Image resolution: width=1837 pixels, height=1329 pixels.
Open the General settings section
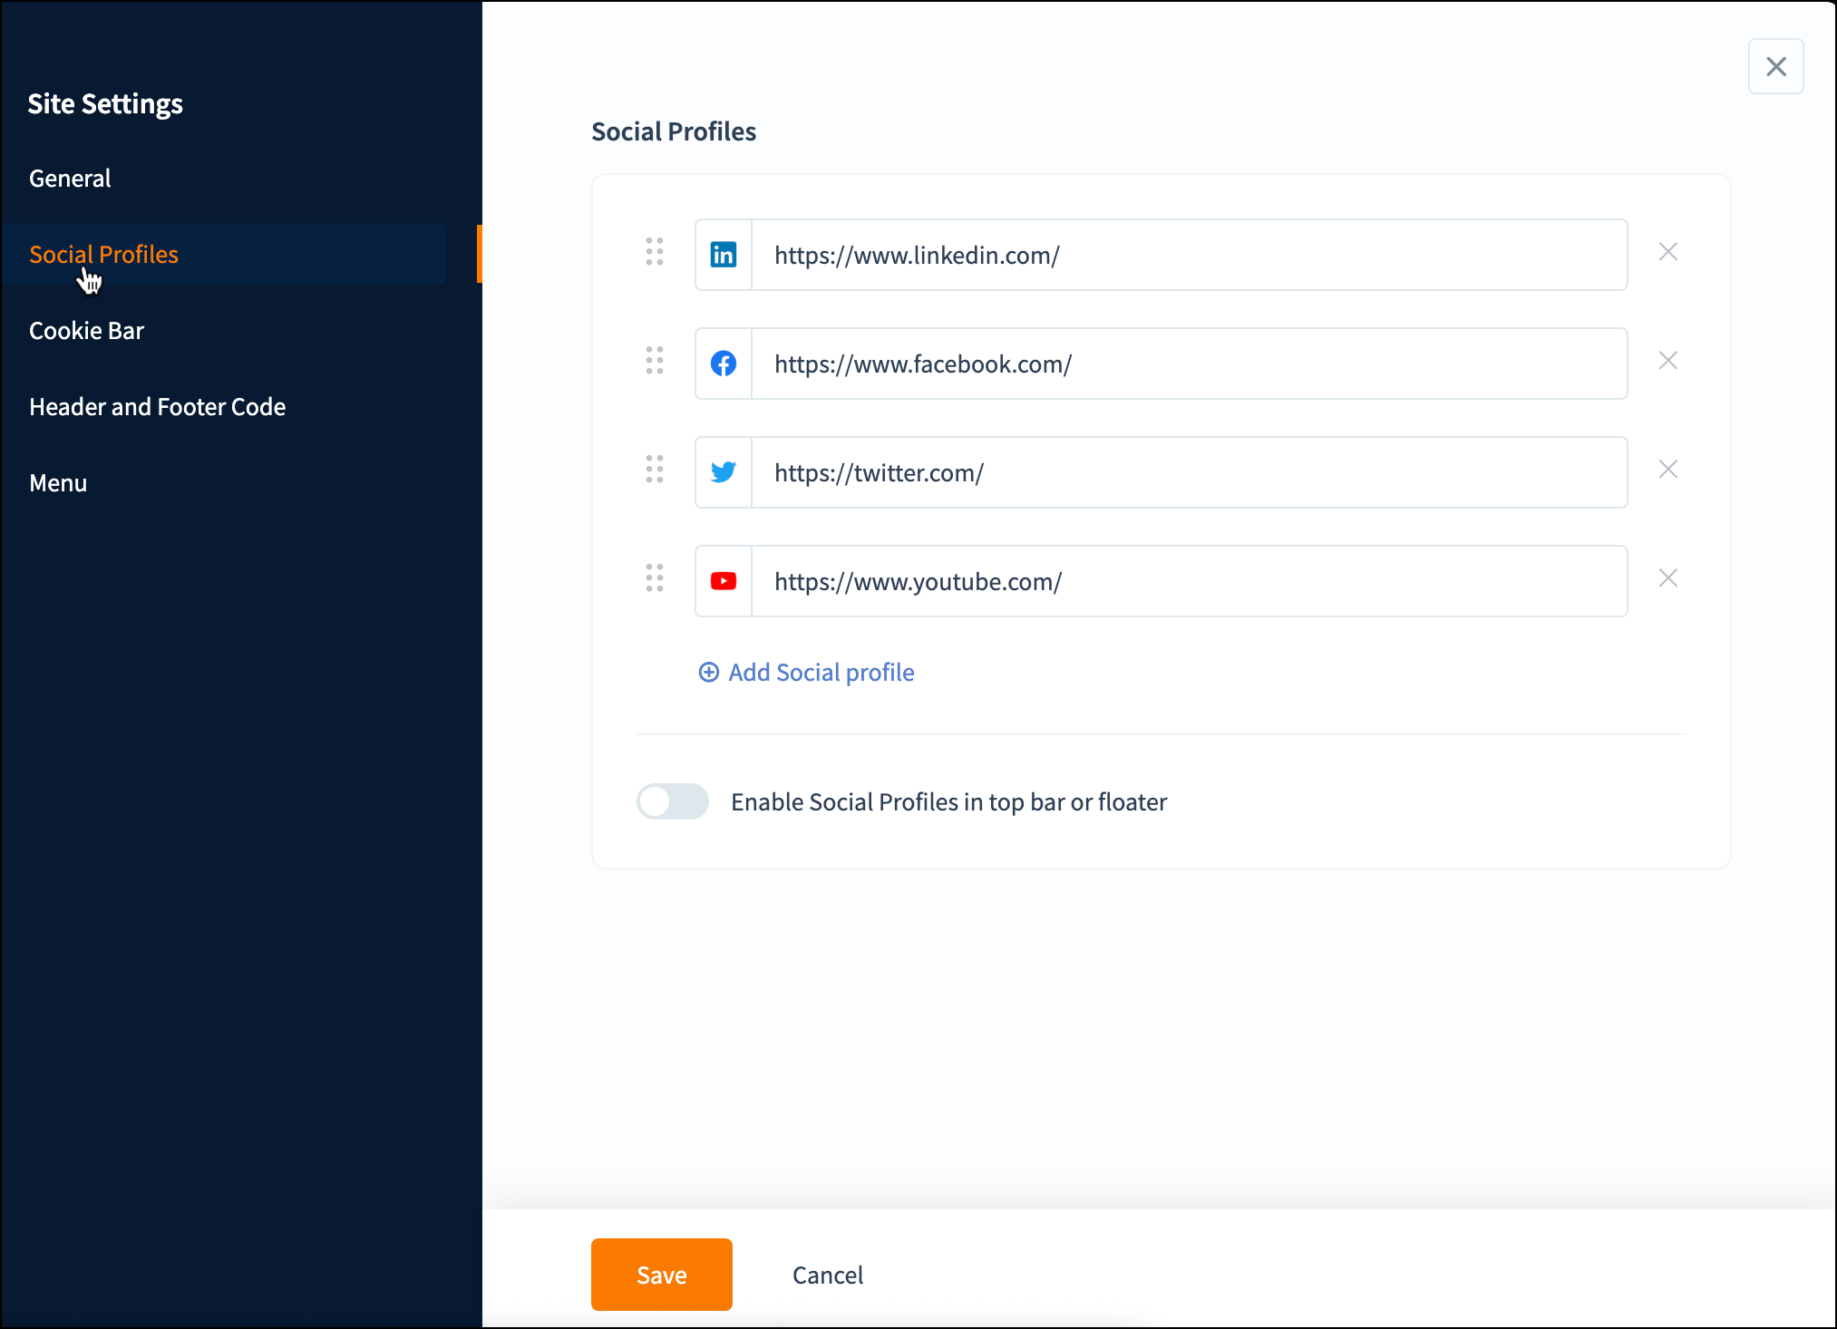coord(70,179)
